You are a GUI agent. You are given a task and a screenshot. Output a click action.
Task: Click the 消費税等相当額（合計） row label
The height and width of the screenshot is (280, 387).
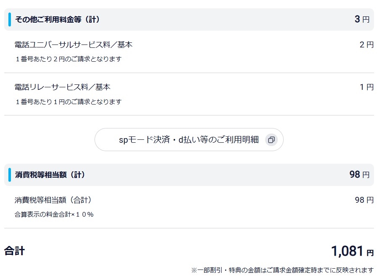click(53, 200)
